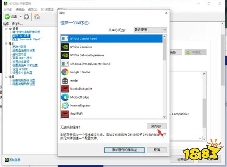The image size is (227, 167).
Task: Select the Google Chrome icon
Action: click(65, 72)
